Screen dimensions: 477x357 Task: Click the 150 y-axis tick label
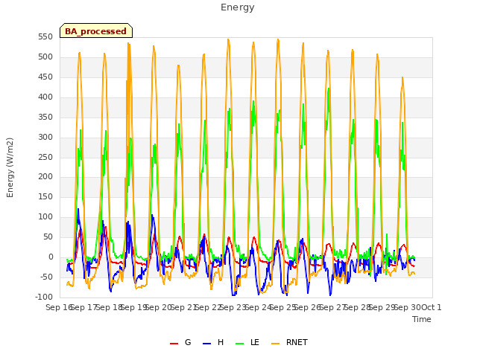pyautogui.click(x=45, y=196)
